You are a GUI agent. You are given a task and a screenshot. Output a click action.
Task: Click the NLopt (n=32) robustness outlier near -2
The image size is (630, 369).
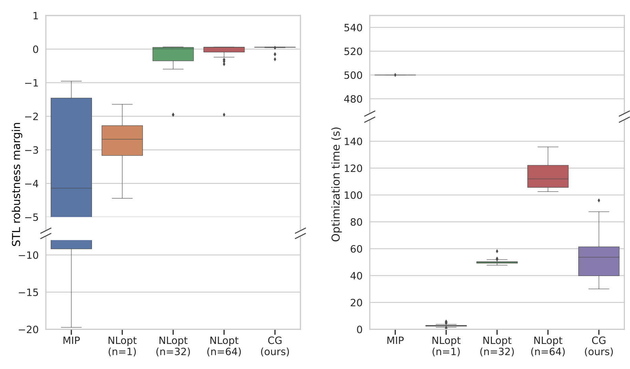coord(173,115)
